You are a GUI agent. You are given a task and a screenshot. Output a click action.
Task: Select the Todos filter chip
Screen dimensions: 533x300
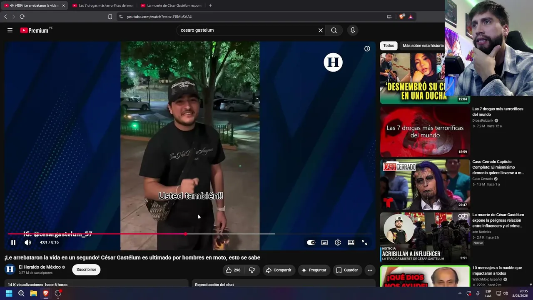tap(389, 46)
